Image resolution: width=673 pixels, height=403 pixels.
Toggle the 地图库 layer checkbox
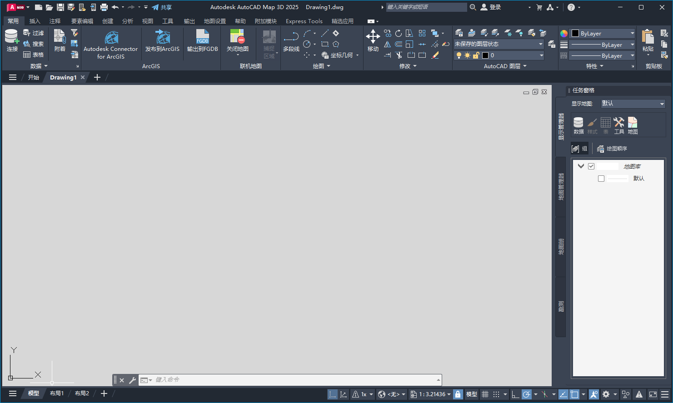(591, 166)
